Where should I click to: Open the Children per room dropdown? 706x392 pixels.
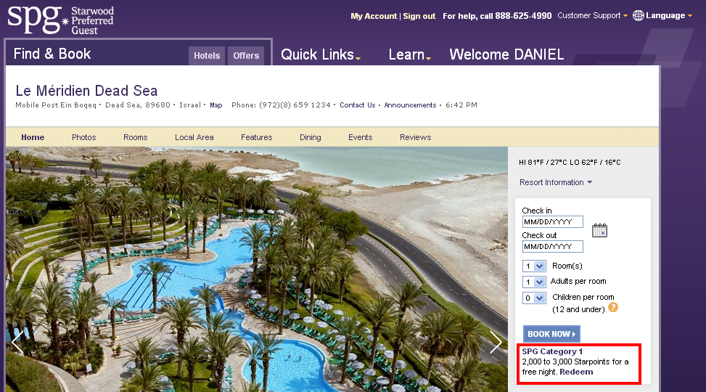click(534, 298)
